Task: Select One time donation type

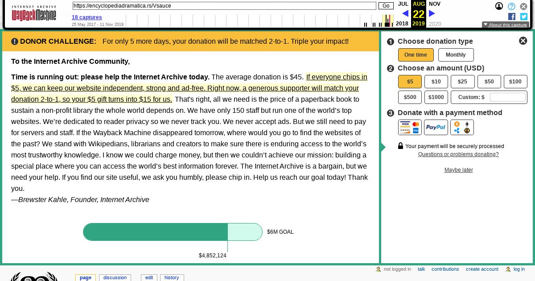Action: click(x=416, y=55)
